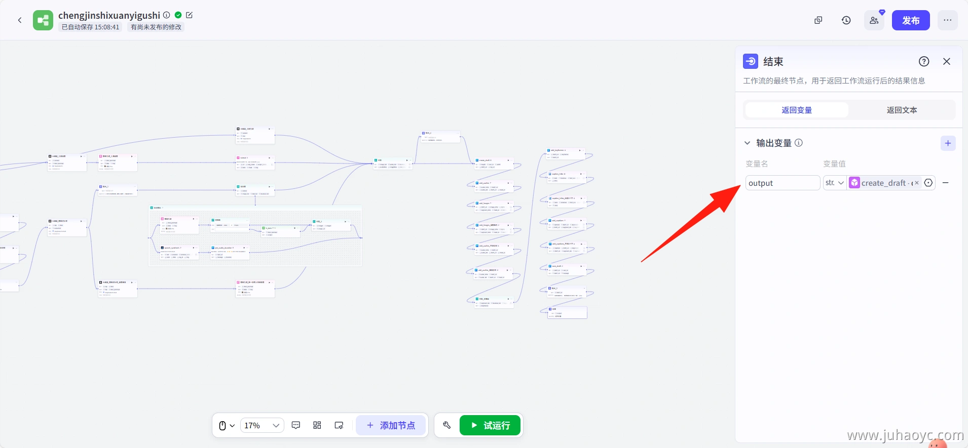Screen dimensions: 968x448
Task: Open help for the 结束 node
Action: pos(924,61)
